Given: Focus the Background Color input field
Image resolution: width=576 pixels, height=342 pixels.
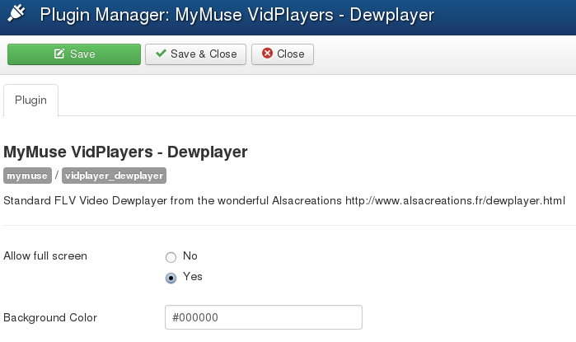Looking at the screenshot, I should 264,317.
